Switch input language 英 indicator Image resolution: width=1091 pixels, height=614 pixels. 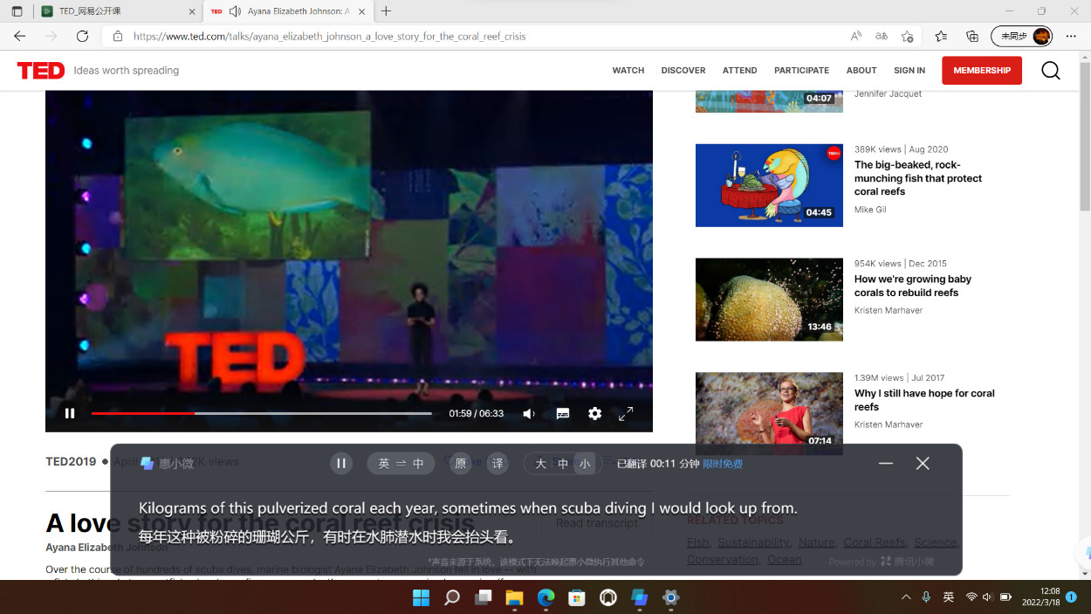[948, 597]
